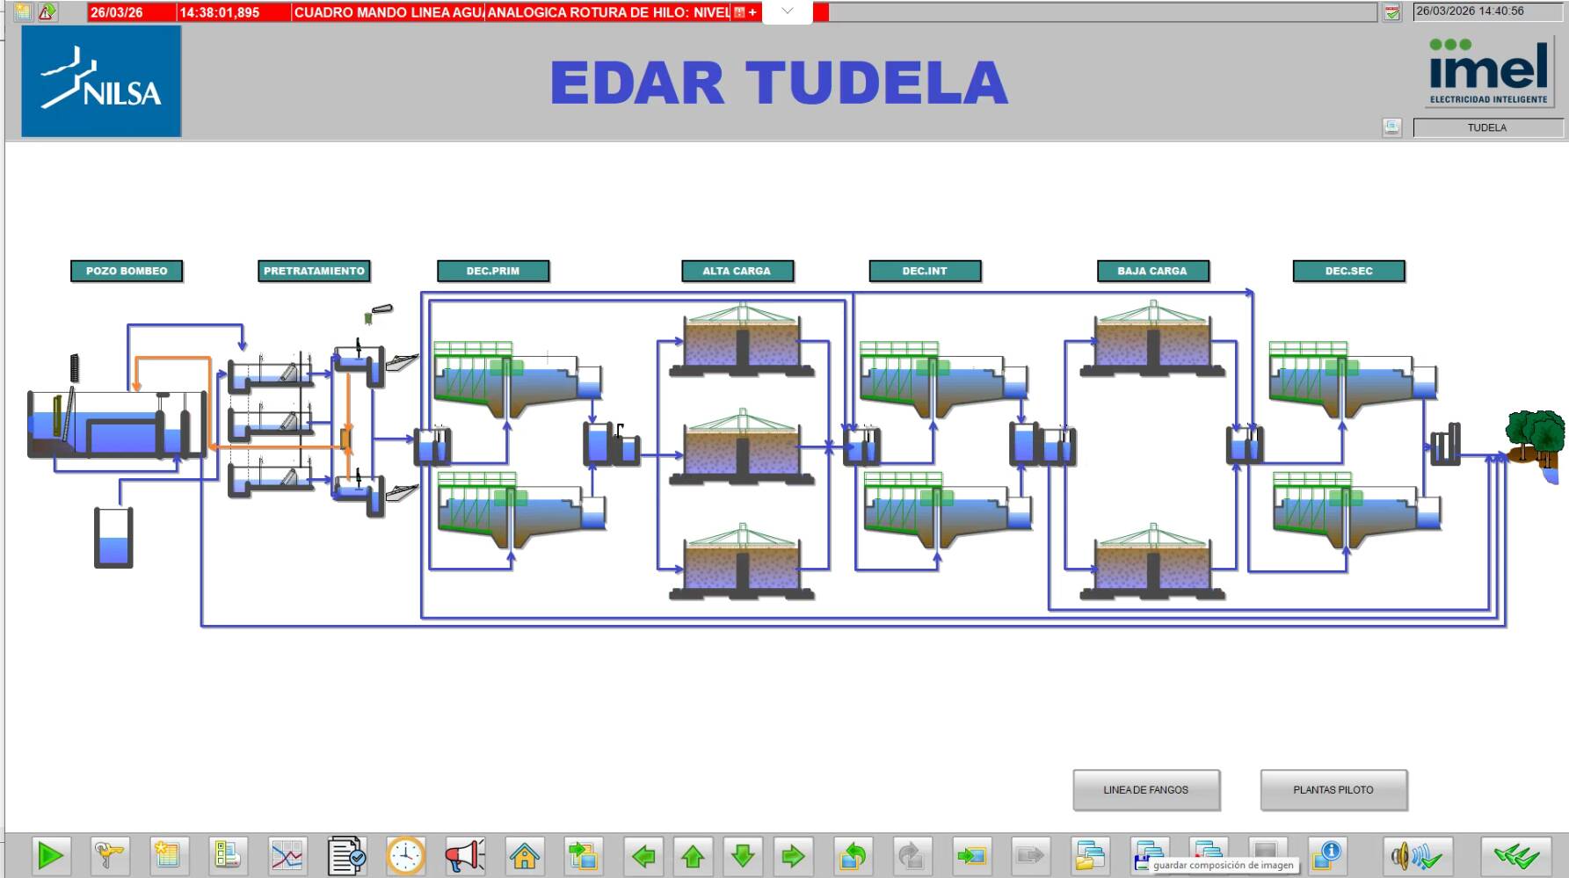
Task: Click the green left arrow navigation button
Action: [x=643, y=854]
